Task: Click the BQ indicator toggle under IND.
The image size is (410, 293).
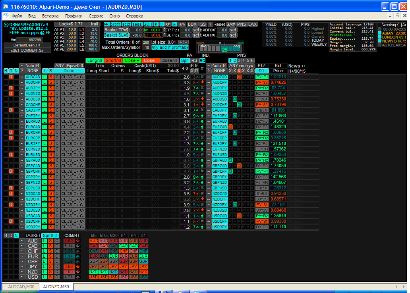Action: 202,60
